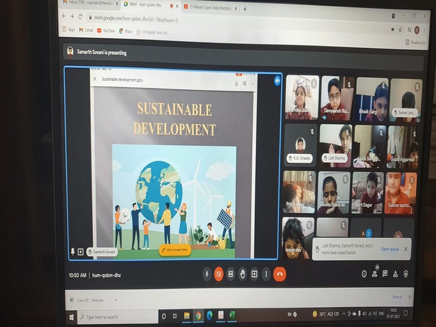
Task: Go back in Chrome
Action: pos(64,16)
